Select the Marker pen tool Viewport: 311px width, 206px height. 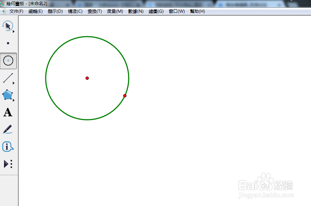click(x=8, y=129)
